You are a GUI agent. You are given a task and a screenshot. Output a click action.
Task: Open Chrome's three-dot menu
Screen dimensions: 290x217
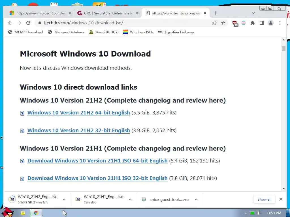[x=280, y=23]
